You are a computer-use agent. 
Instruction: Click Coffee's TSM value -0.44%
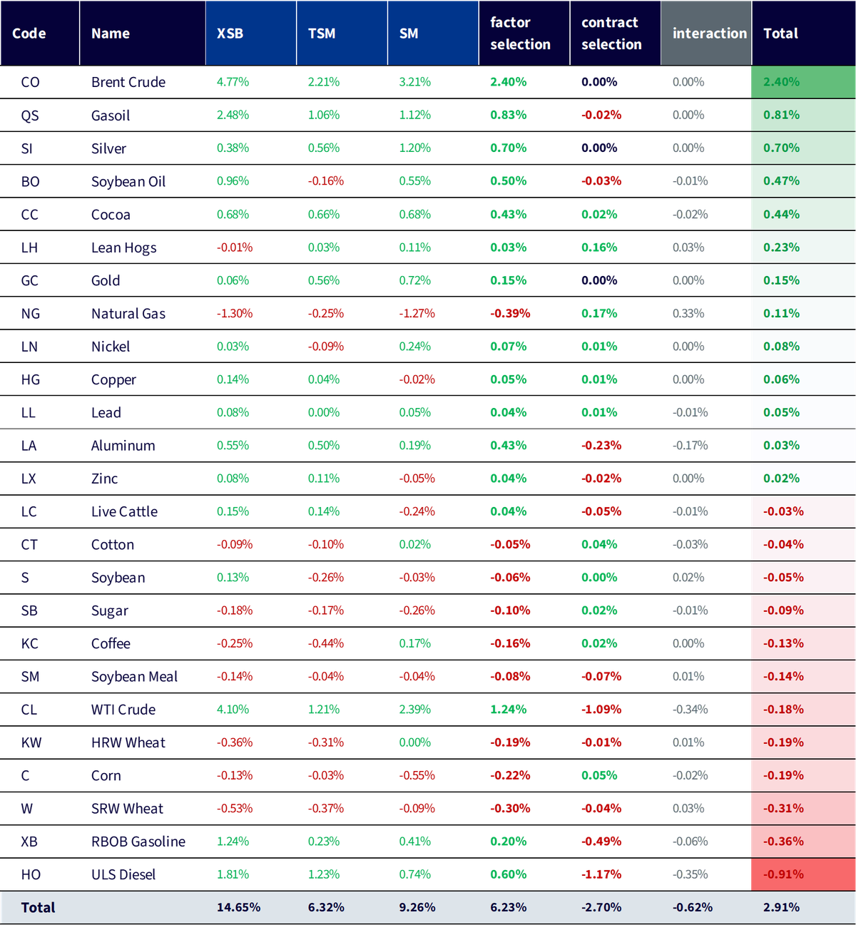[x=326, y=643]
